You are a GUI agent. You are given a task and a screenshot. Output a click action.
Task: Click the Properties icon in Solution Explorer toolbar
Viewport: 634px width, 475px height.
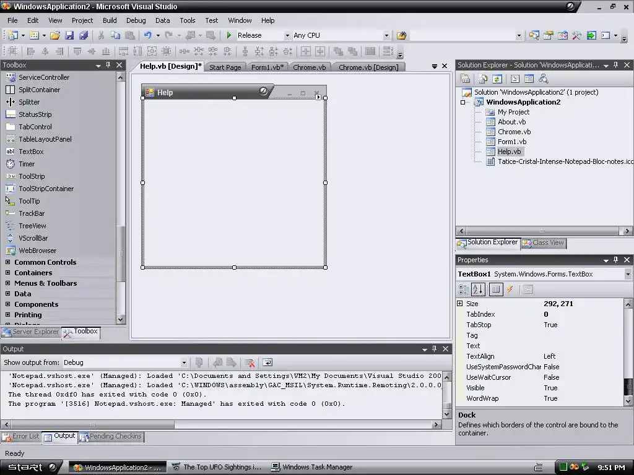465,79
